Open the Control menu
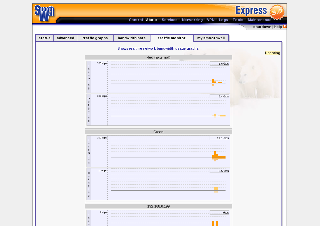This screenshot has width=320, height=226. (x=136, y=20)
